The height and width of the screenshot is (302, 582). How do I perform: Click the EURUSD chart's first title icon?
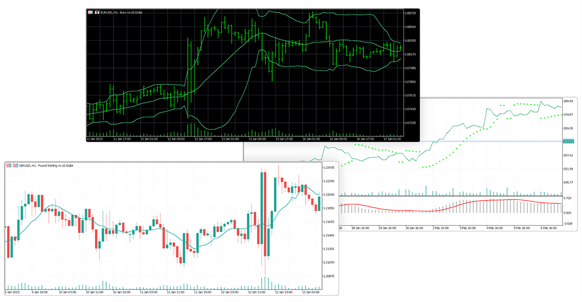coord(90,12)
